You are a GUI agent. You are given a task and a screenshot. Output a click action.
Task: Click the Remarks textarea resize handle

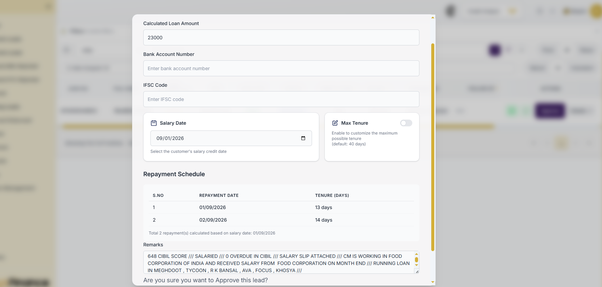pos(417,271)
